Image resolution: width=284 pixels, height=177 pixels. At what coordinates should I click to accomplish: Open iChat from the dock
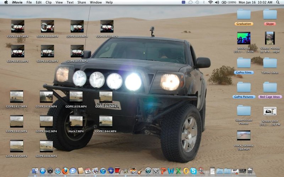[x=73, y=171]
